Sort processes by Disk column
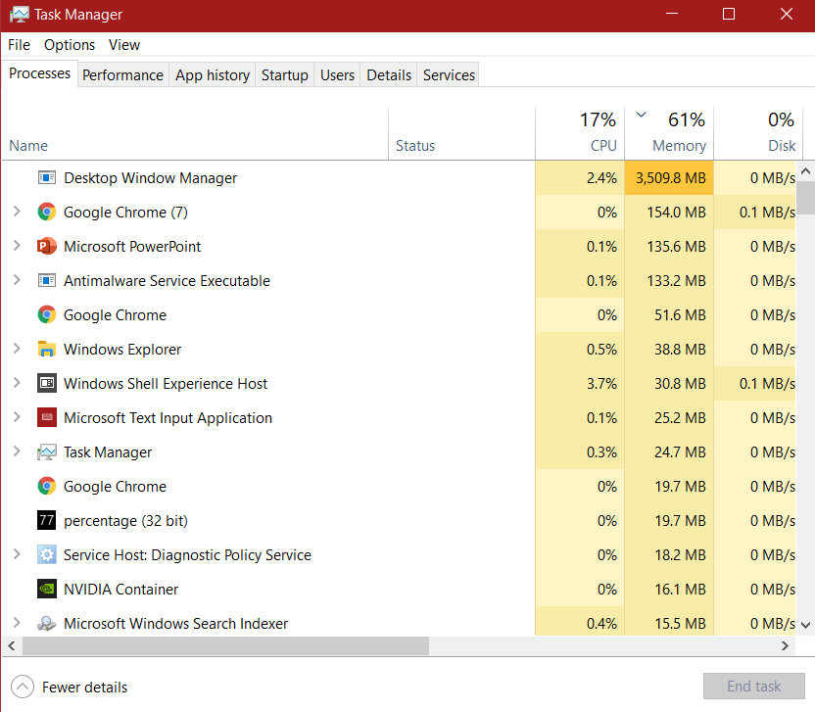Screen dimensions: 815x712 (x=758, y=133)
